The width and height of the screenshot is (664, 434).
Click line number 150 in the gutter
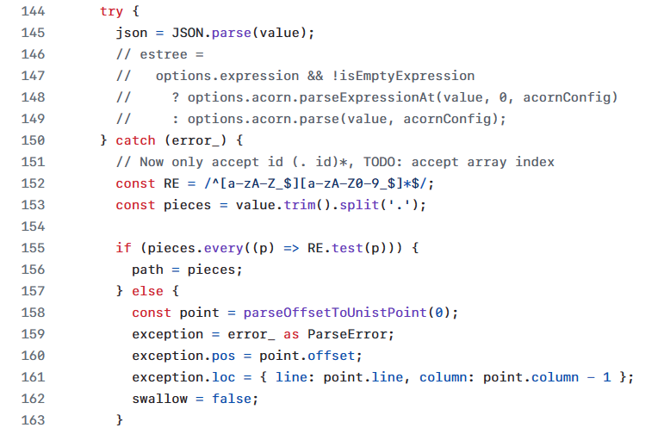coord(30,140)
